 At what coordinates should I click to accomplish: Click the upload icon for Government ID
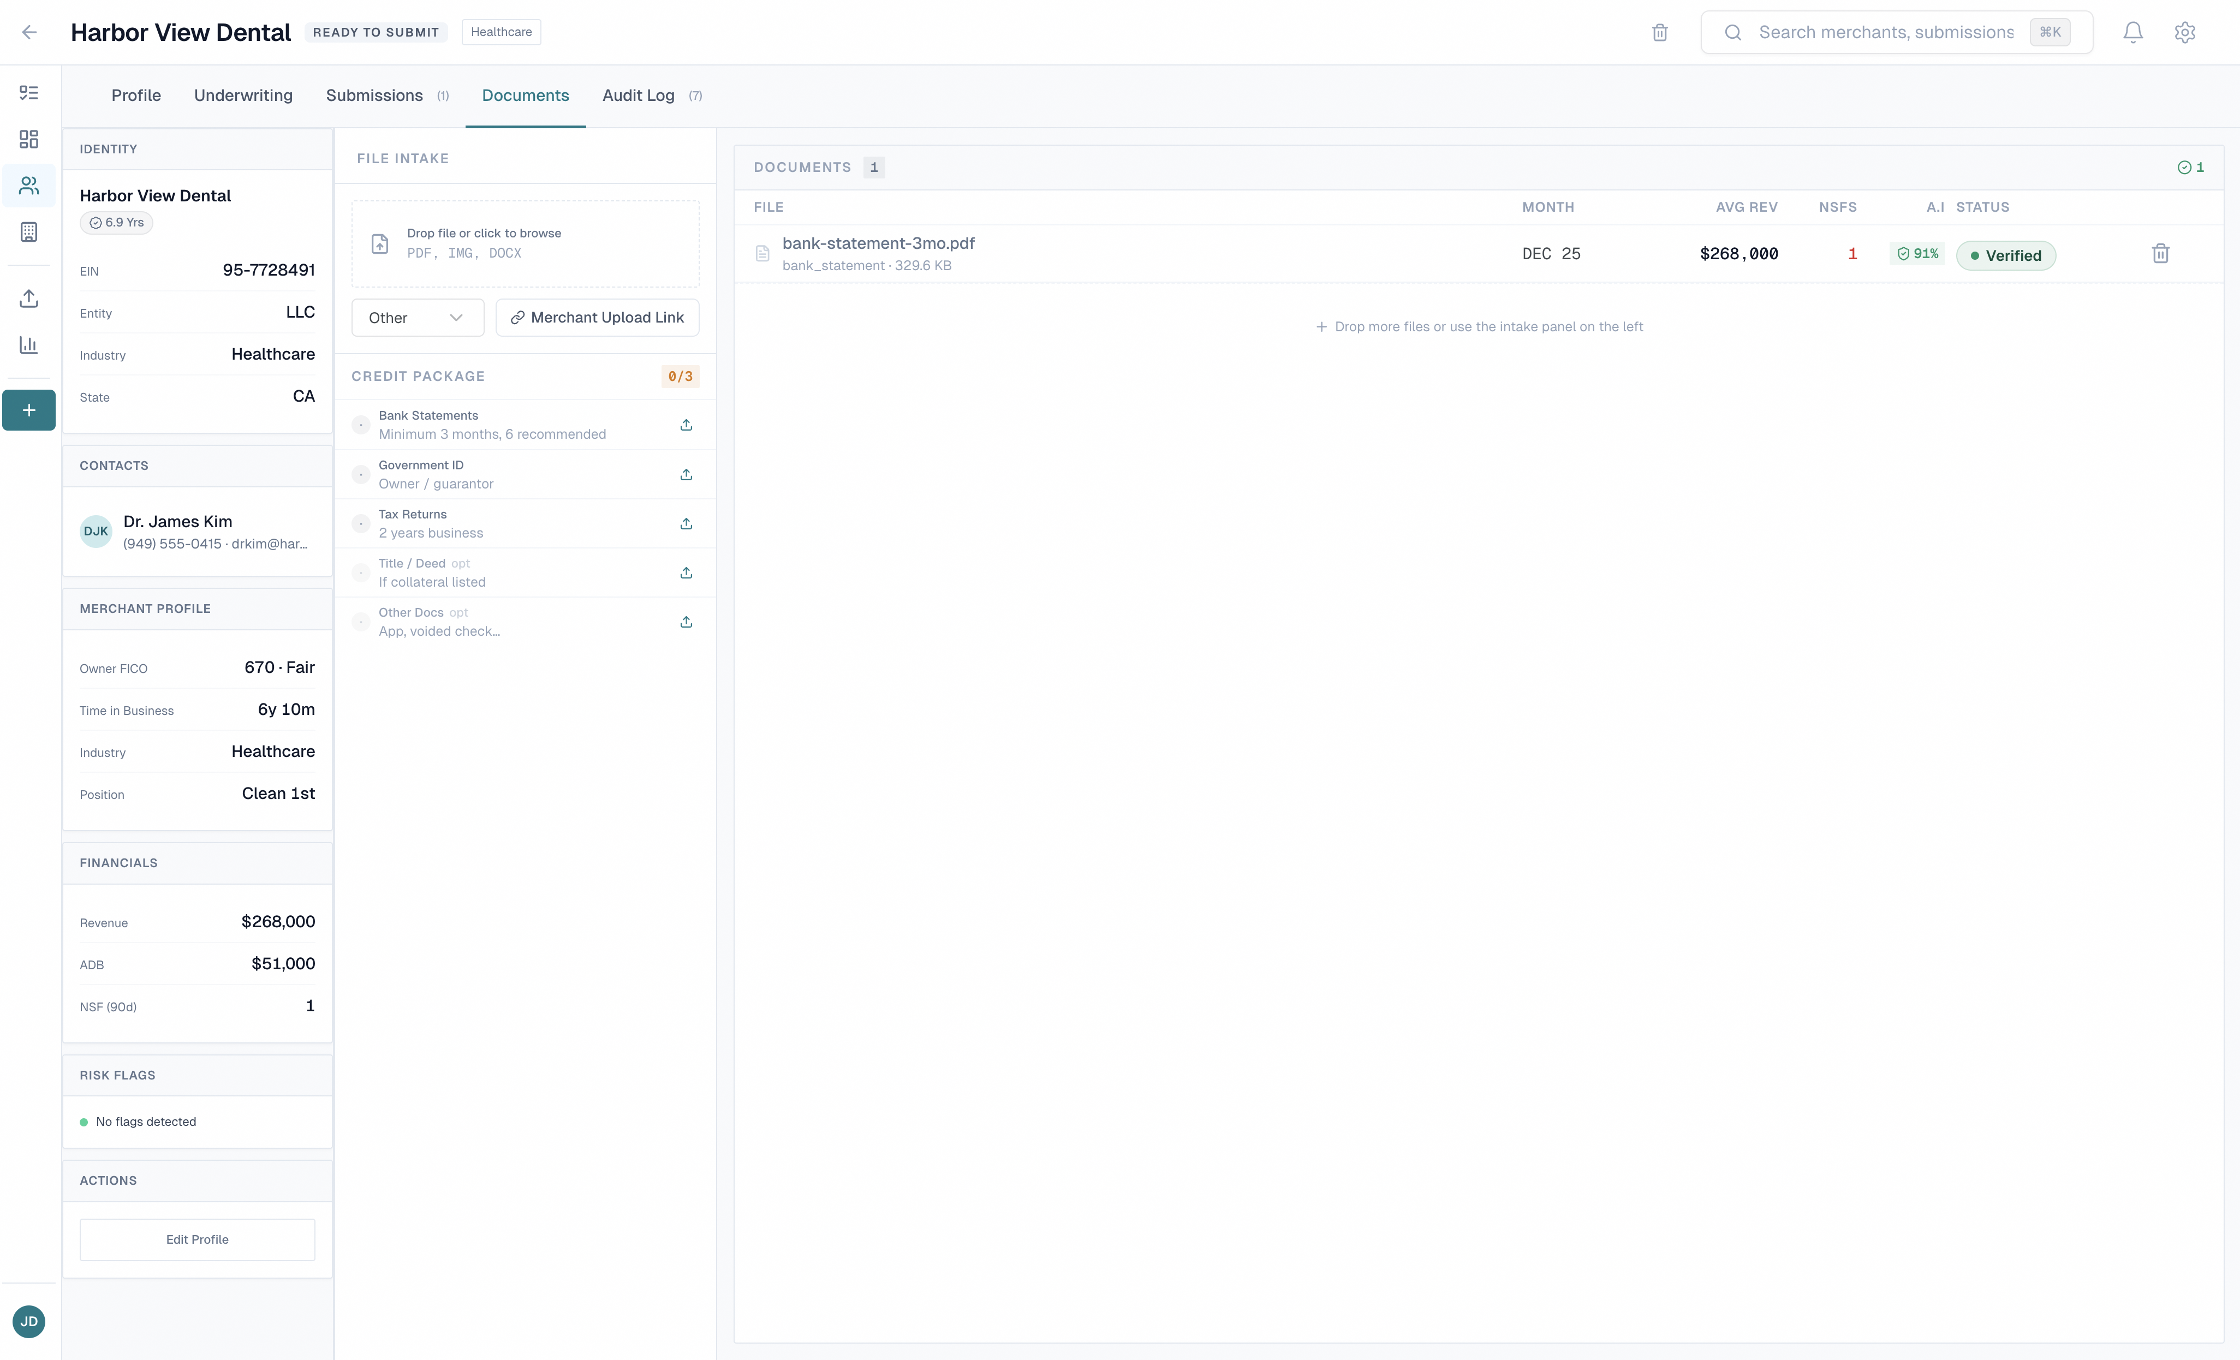[x=687, y=475]
